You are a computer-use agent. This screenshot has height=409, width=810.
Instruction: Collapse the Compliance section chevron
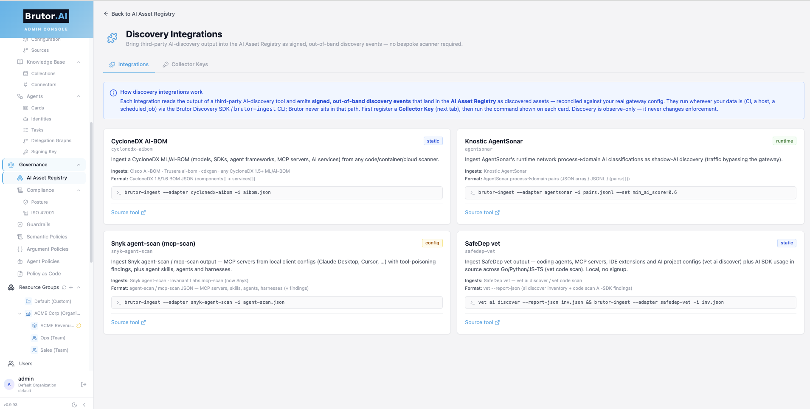click(x=79, y=190)
